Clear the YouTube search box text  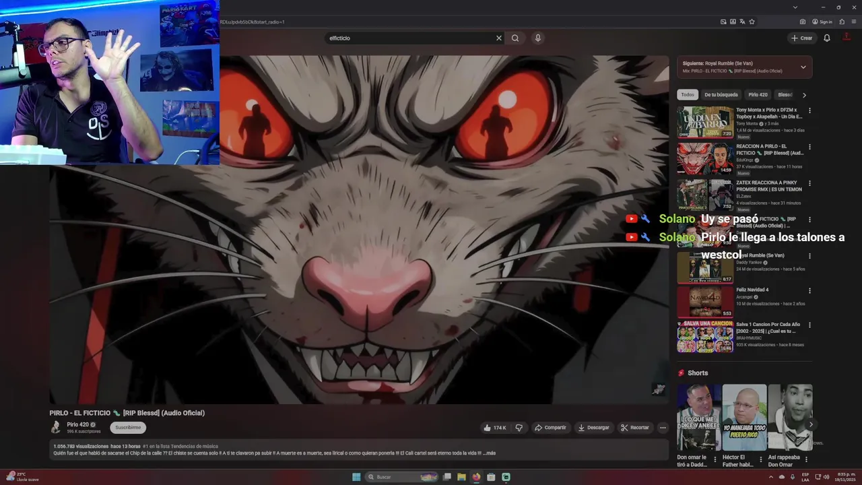click(499, 38)
